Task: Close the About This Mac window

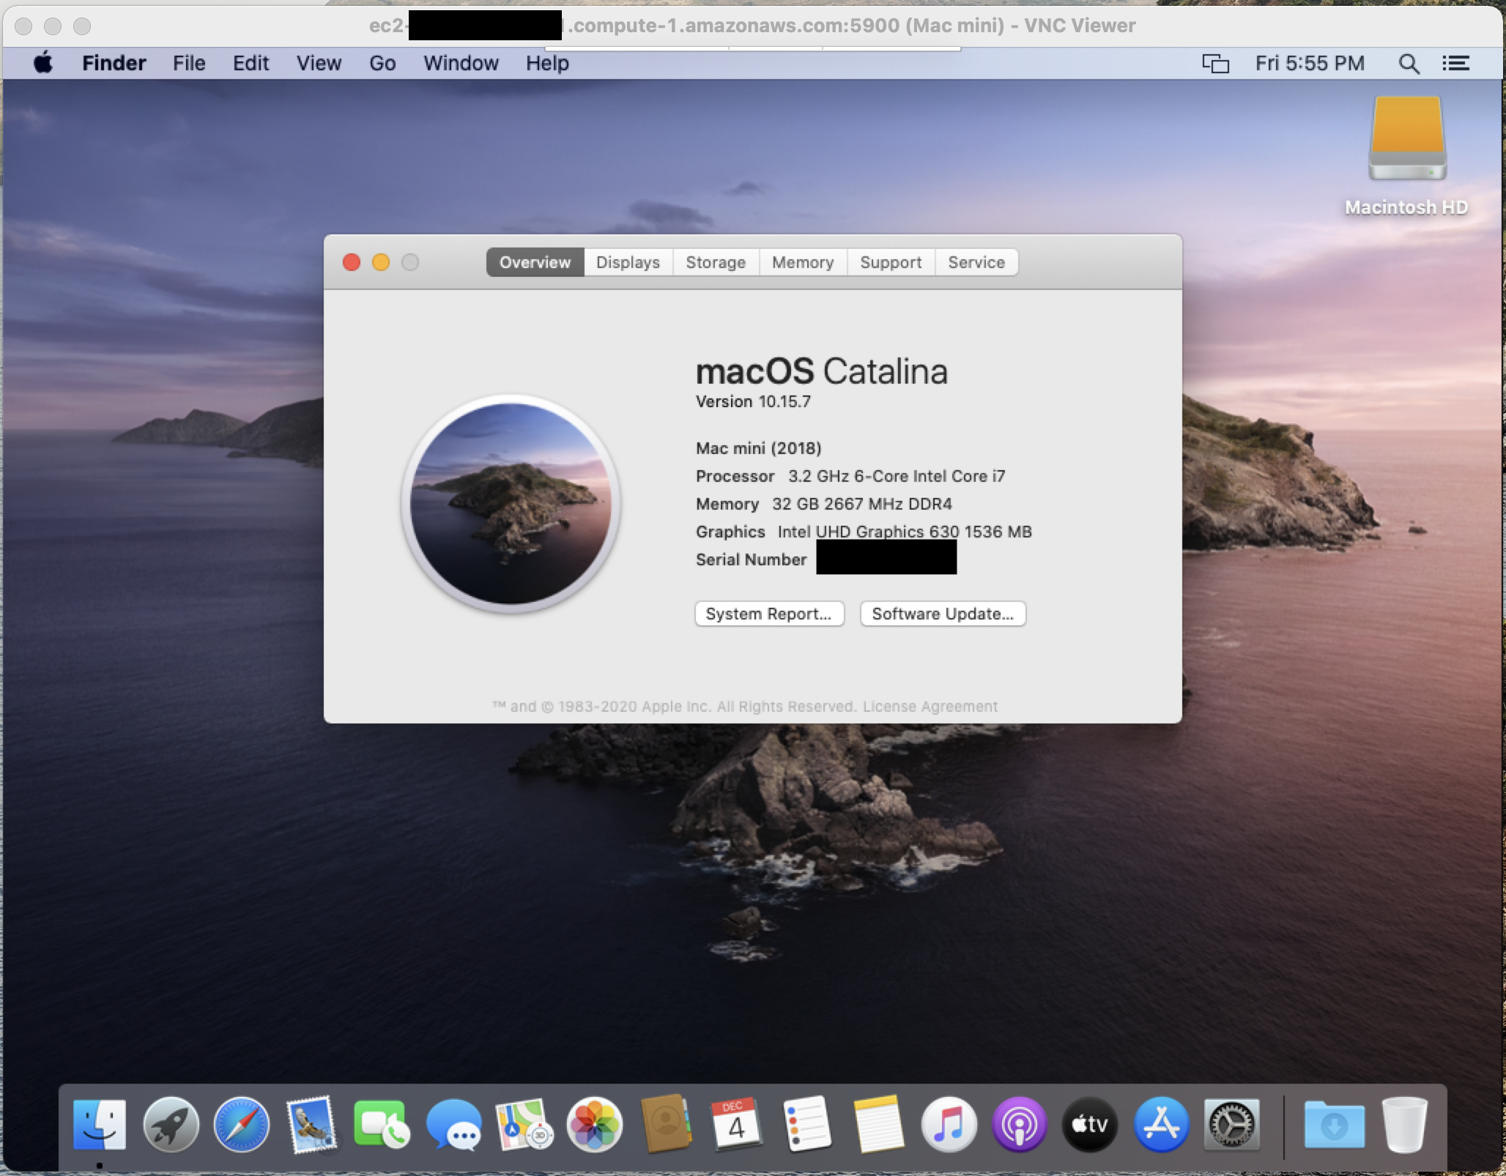Action: pyautogui.click(x=352, y=262)
